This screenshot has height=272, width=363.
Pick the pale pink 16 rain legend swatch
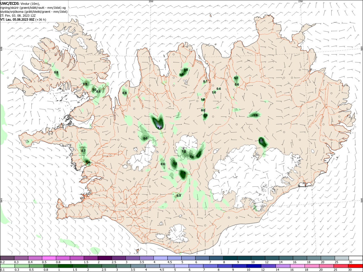tap(297, 266)
